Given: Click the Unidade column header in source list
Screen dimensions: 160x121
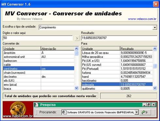Looking at the screenshot, I should click(22, 48).
